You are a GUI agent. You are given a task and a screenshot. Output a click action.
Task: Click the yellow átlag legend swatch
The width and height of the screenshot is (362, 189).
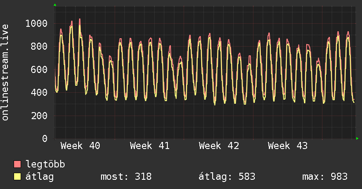pos(17,177)
